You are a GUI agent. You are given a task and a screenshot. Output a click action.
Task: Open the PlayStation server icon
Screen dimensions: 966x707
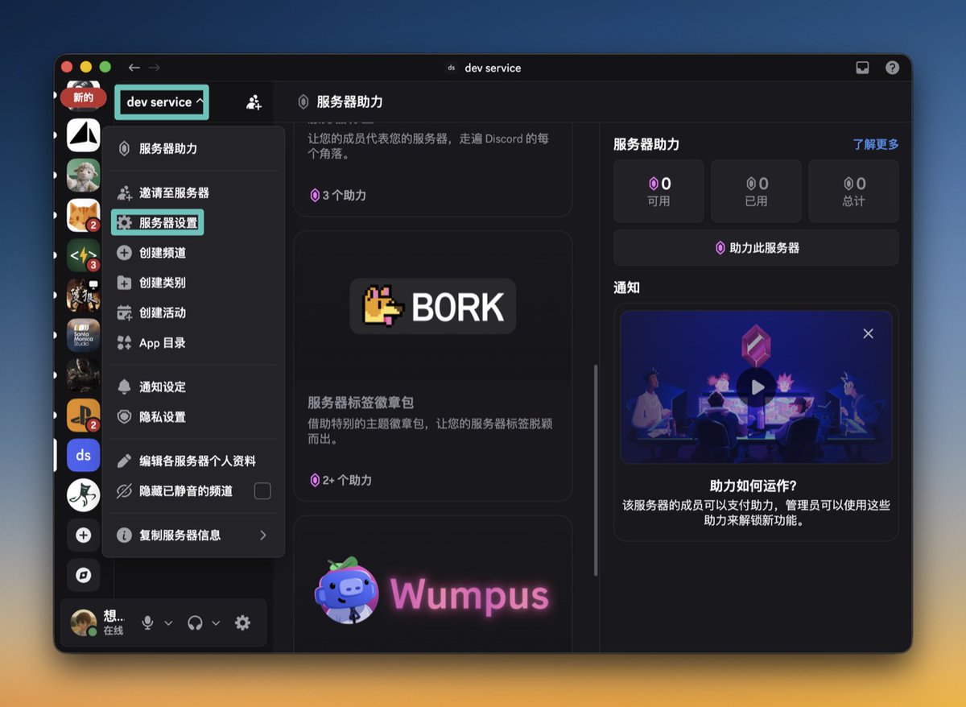pos(84,416)
